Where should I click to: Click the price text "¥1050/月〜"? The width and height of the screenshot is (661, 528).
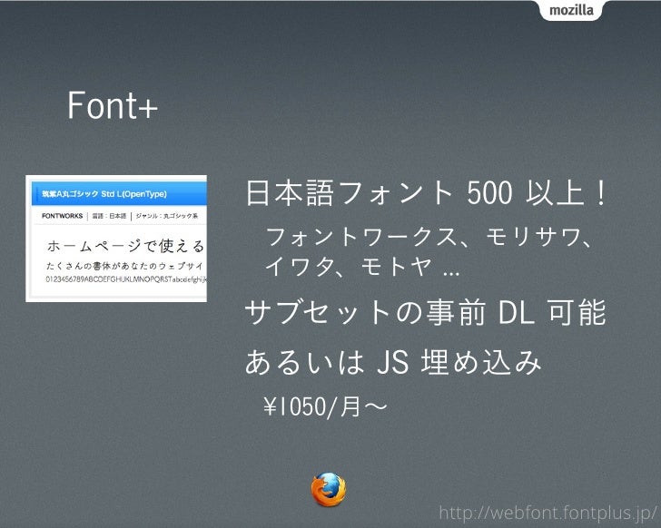pos(325,406)
